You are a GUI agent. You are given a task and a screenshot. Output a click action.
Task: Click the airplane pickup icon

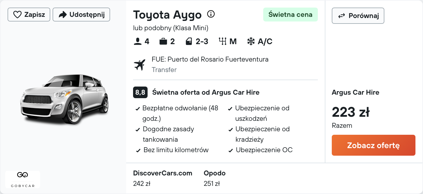[x=139, y=64]
